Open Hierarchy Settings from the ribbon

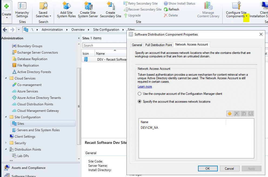[x=22, y=9]
